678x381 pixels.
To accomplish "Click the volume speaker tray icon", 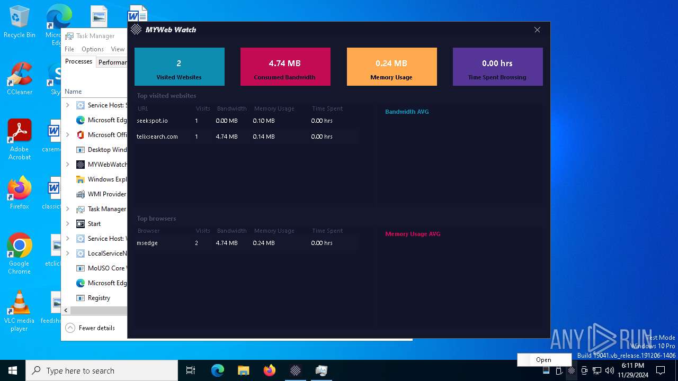I will [x=610, y=370].
